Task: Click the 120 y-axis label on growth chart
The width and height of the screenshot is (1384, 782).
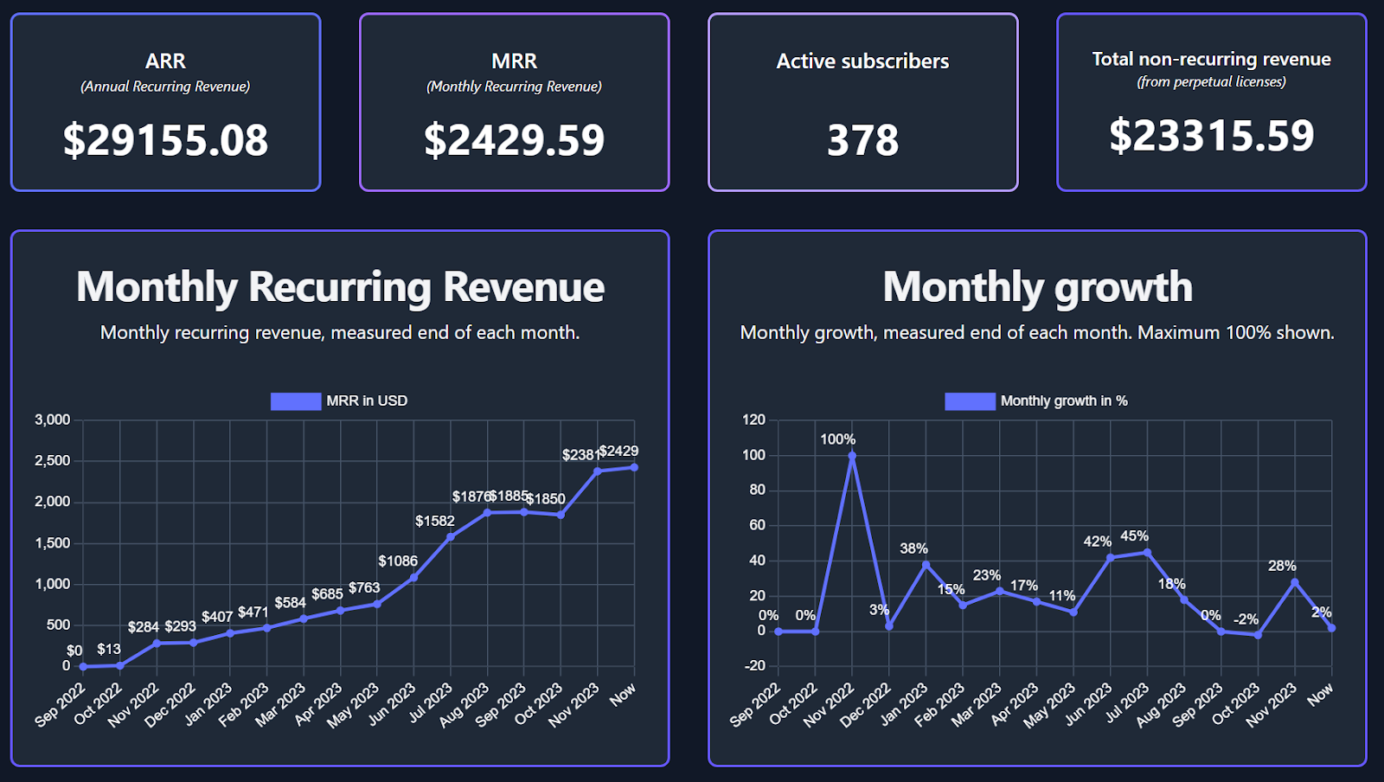Action: [x=753, y=420]
